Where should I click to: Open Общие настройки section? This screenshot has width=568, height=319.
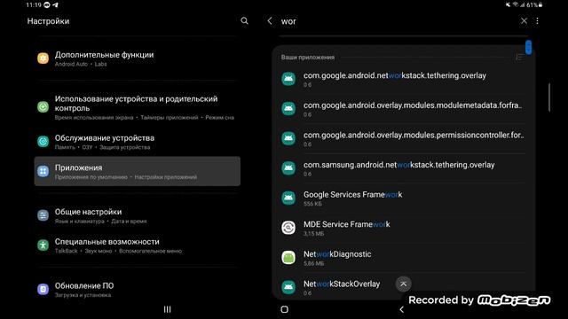138,215
